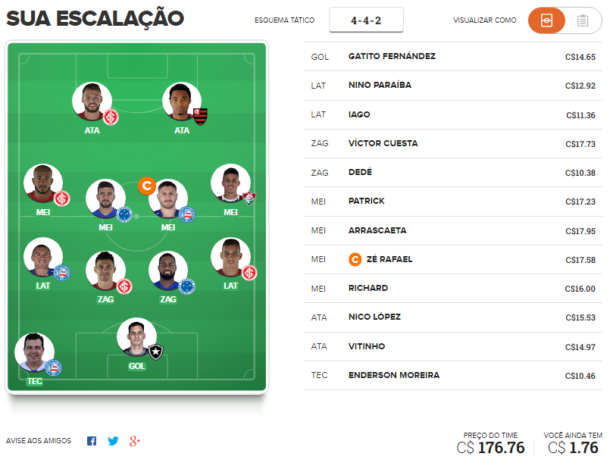Image resolution: width=610 pixels, height=469 pixels.
Task: Select coach Enderson Moreira's photo (TEC)
Action: pyautogui.click(x=34, y=352)
